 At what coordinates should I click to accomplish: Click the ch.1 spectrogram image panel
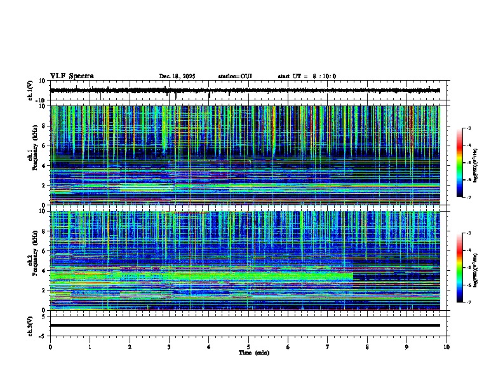click(245, 155)
